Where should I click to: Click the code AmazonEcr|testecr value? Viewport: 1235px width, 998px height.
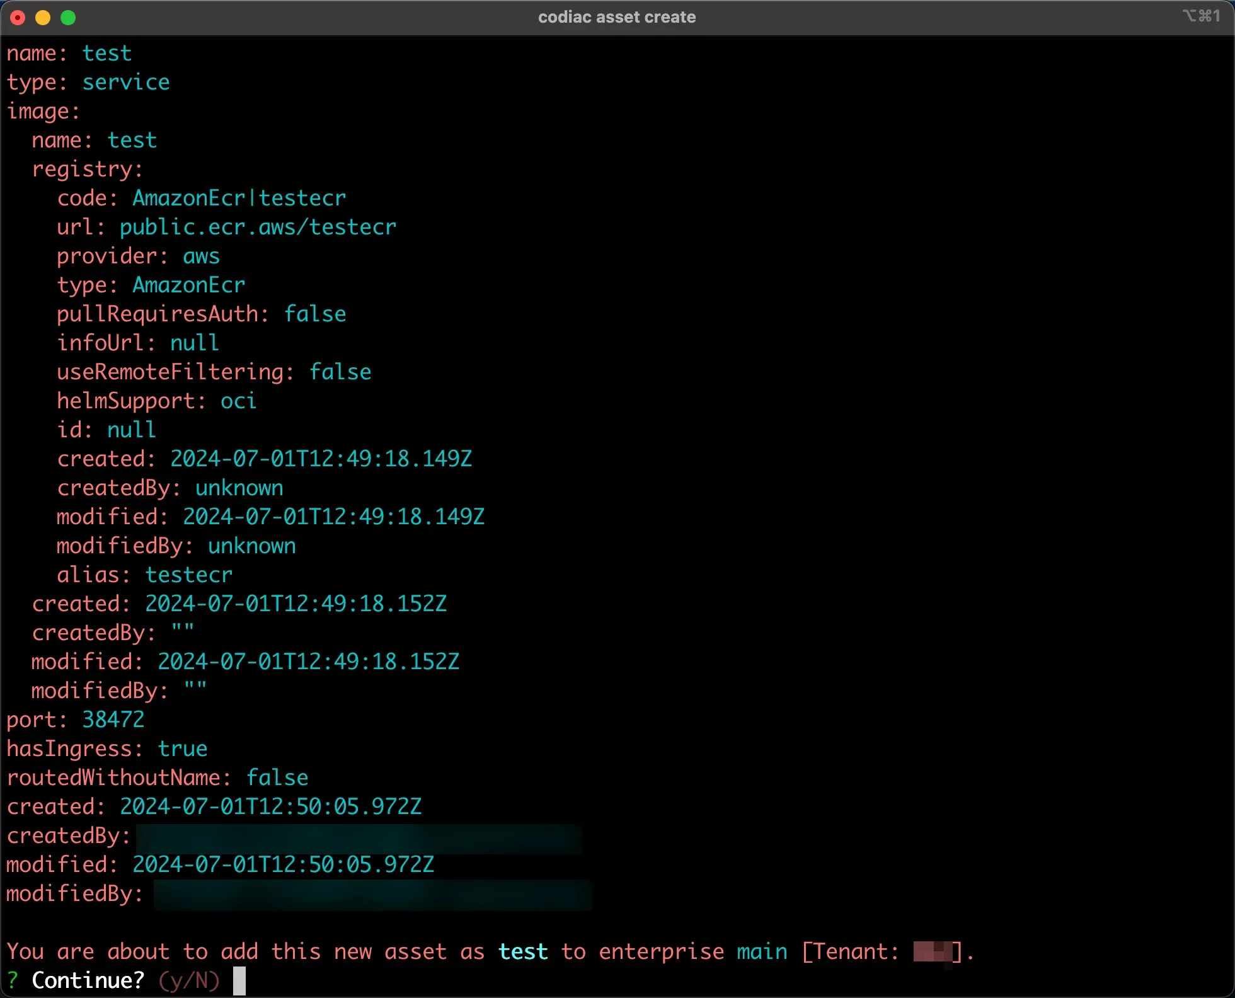[239, 198]
